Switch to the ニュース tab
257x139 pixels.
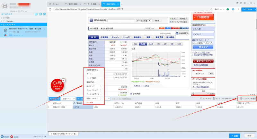tap(126, 37)
